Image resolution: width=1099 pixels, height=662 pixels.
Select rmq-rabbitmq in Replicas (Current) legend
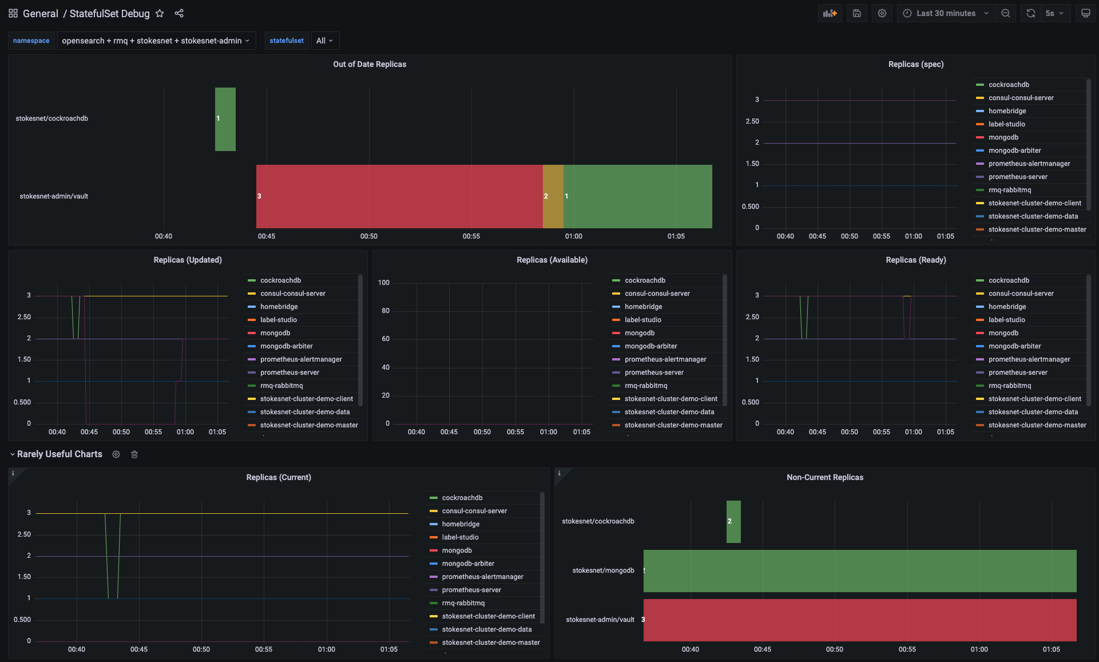point(463,603)
